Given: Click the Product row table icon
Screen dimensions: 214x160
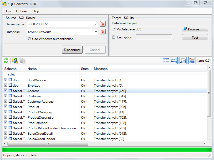Looking at the screenshot, I should (x=10, y=106).
